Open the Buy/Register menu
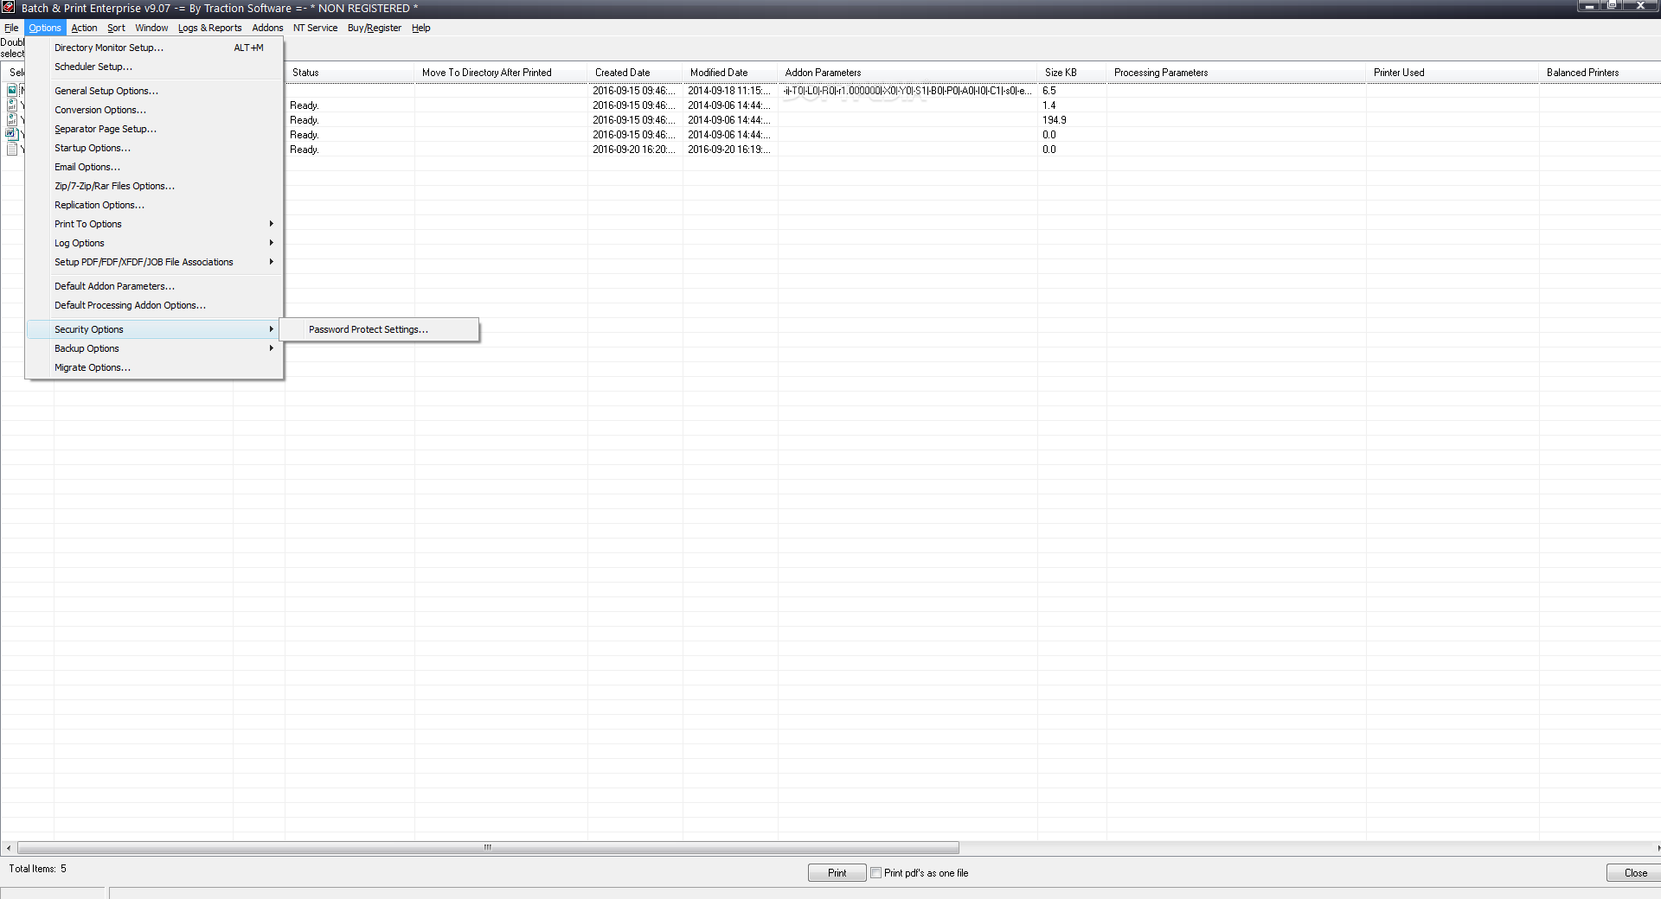Image resolution: width=1661 pixels, height=899 pixels. pyautogui.click(x=375, y=28)
